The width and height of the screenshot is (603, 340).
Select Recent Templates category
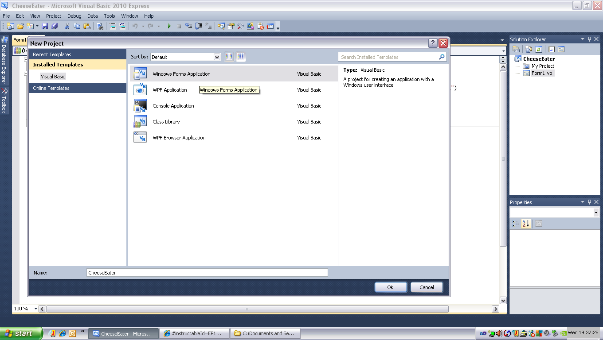pos(78,54)
